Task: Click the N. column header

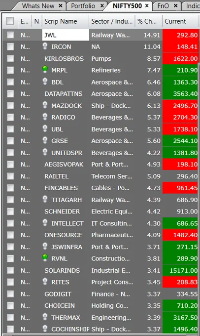Action: (37, 21)
